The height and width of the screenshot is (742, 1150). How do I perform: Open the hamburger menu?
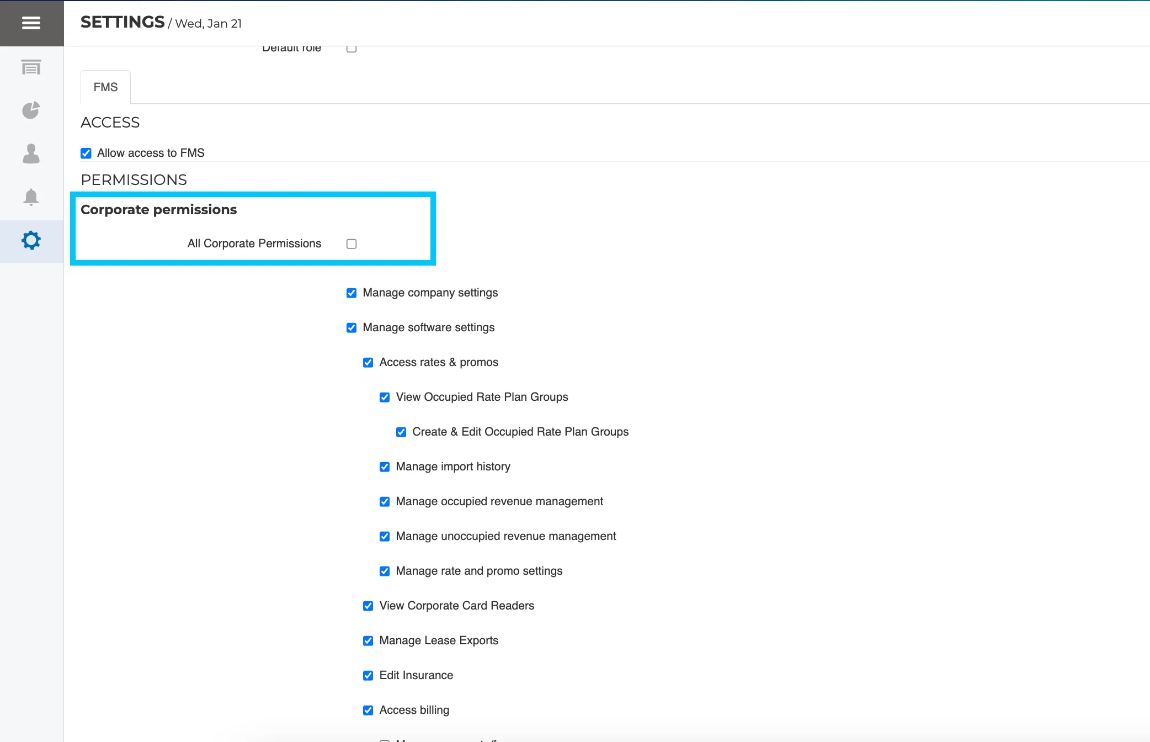click(x=31, y=23)
